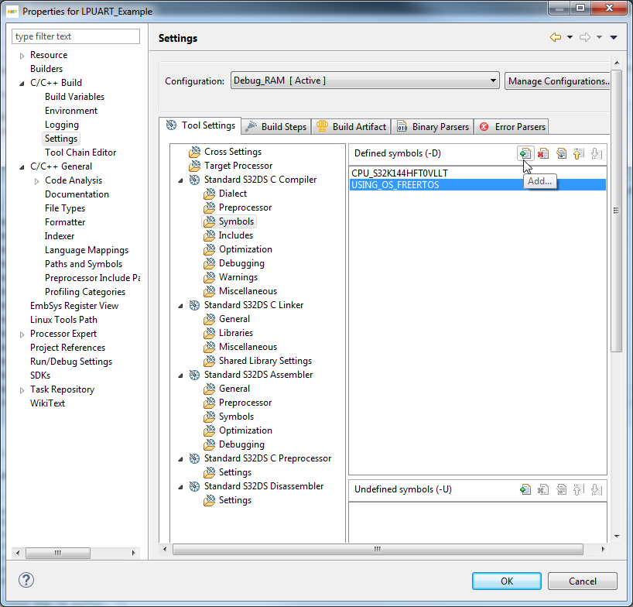Switch to the Error Parsers tab
This screenshot has width=633, height=607.
512,127
